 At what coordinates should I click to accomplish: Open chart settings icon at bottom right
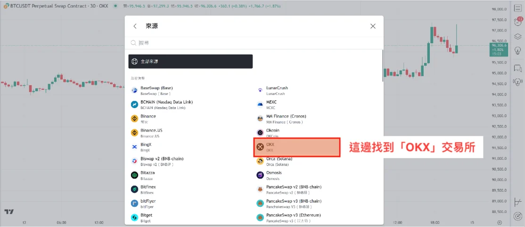(499, 222)
